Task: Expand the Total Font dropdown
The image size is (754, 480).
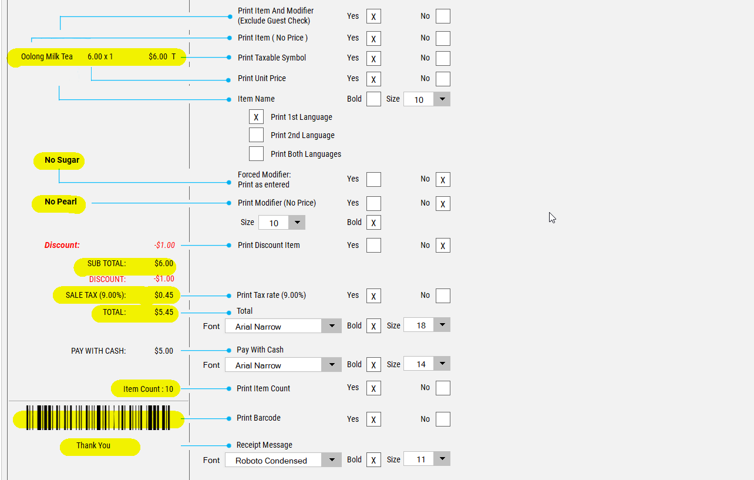Action: point(332,326)
